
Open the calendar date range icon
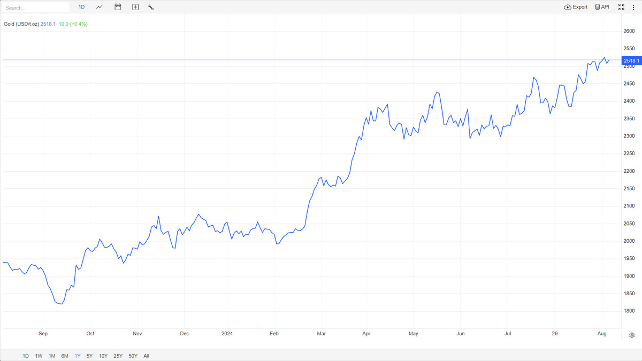118,7
